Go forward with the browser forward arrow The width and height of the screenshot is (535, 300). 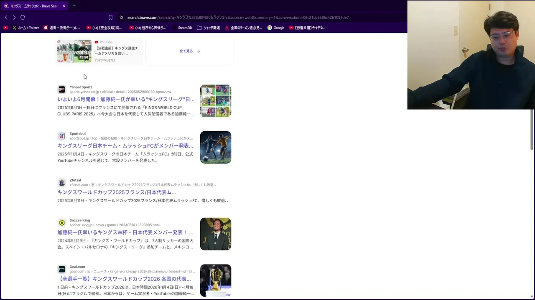[14, 17]
